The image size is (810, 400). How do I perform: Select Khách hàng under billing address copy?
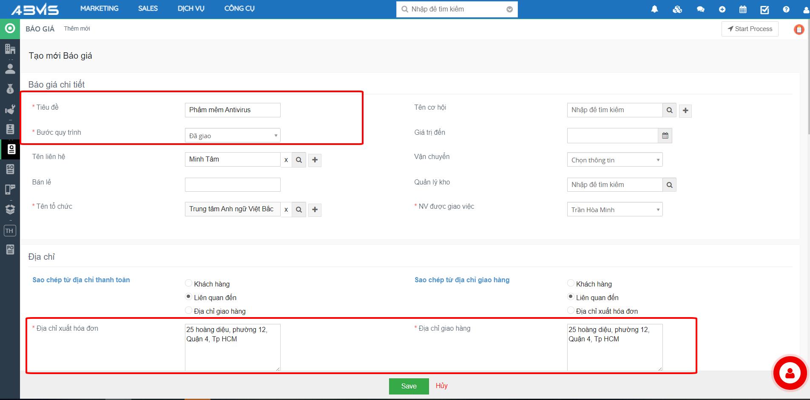tap(189, 283)
